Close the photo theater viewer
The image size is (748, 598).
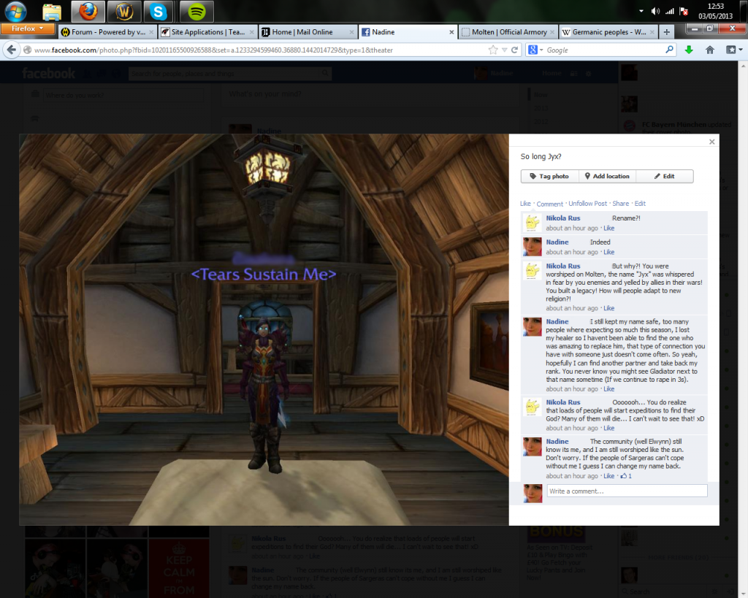[711, 142]
